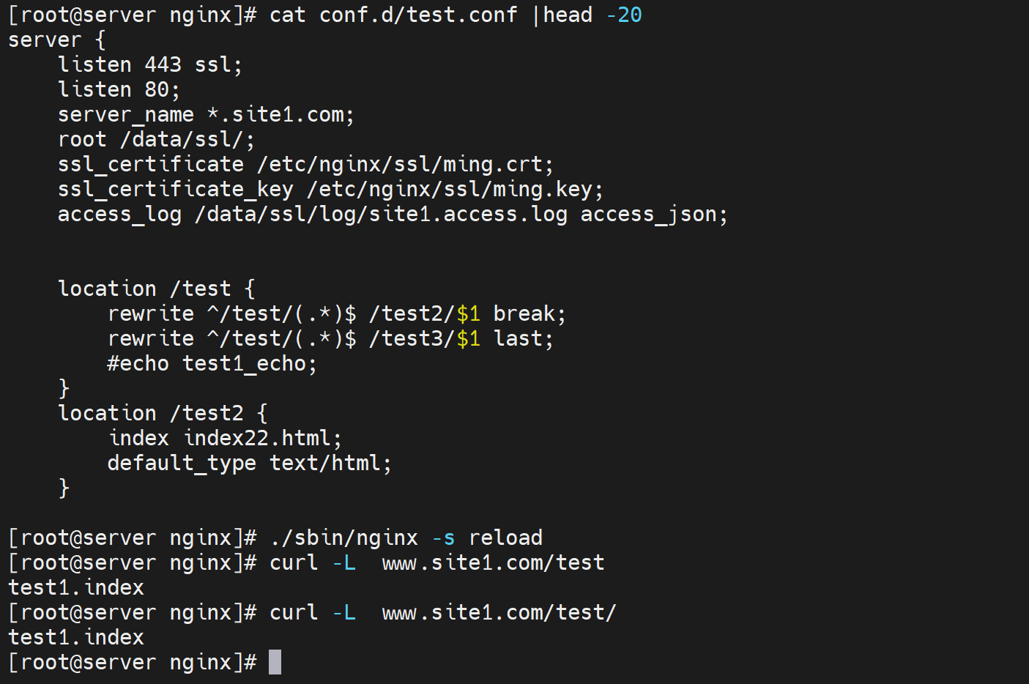Click the ming.crt certificate path
The width and height of the screenshot is (1029, 684).
tap(404, 164)
